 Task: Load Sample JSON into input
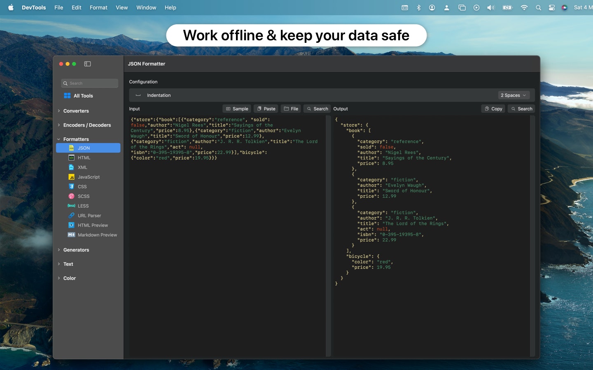(237, 109)
